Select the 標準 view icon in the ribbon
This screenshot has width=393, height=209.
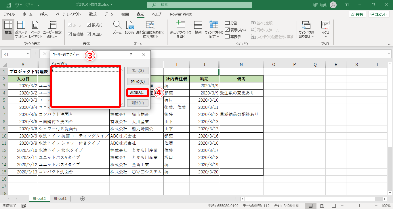8,30
